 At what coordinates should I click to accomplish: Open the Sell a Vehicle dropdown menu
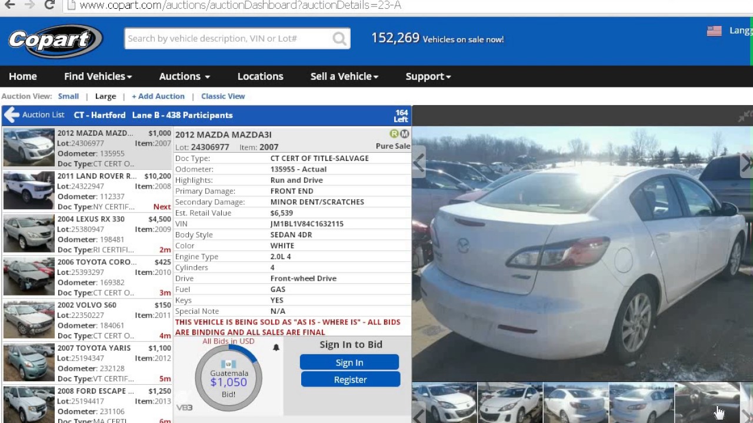(344, 76)
